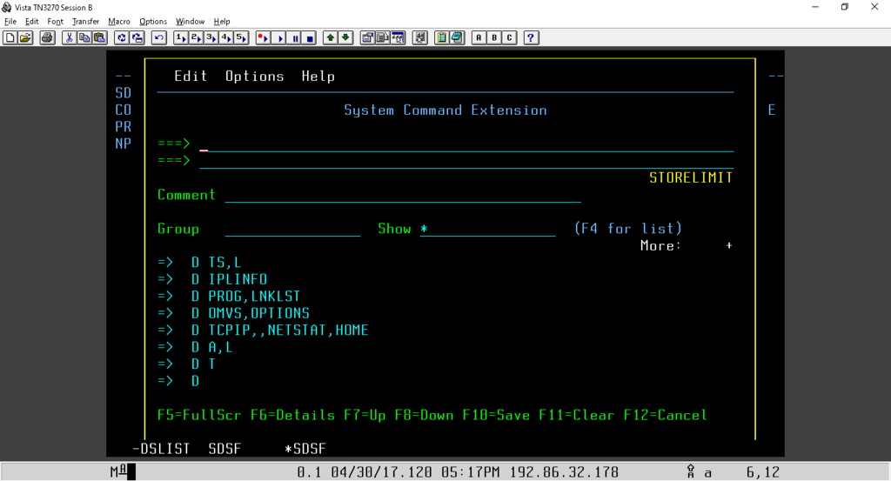Click the session properties toolbar icon
Viewport: 891px width, 481px height.
(368, 38)
